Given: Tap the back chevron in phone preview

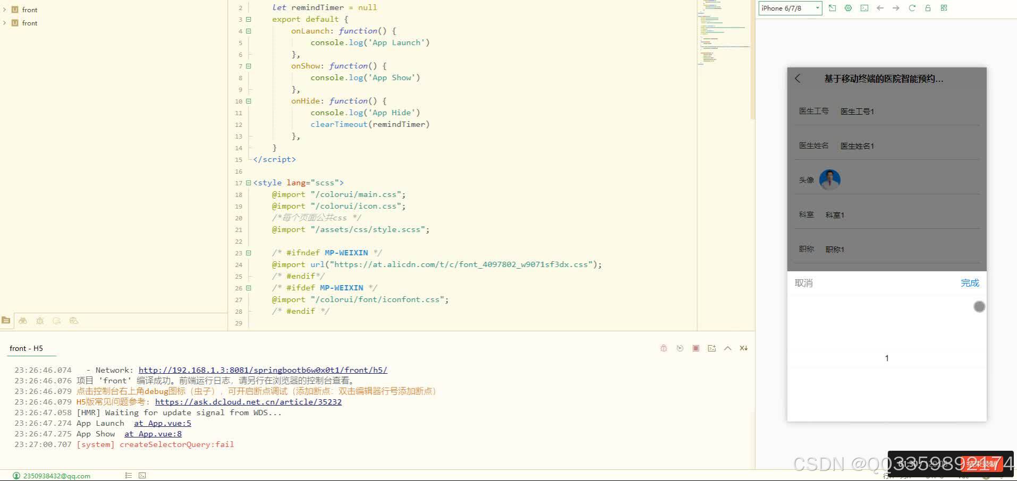Looking at the screenshot, I should 798,79.
